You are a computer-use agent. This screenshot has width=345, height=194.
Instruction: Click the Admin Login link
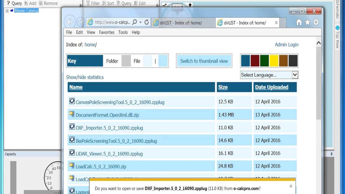[x=287, y=45]
